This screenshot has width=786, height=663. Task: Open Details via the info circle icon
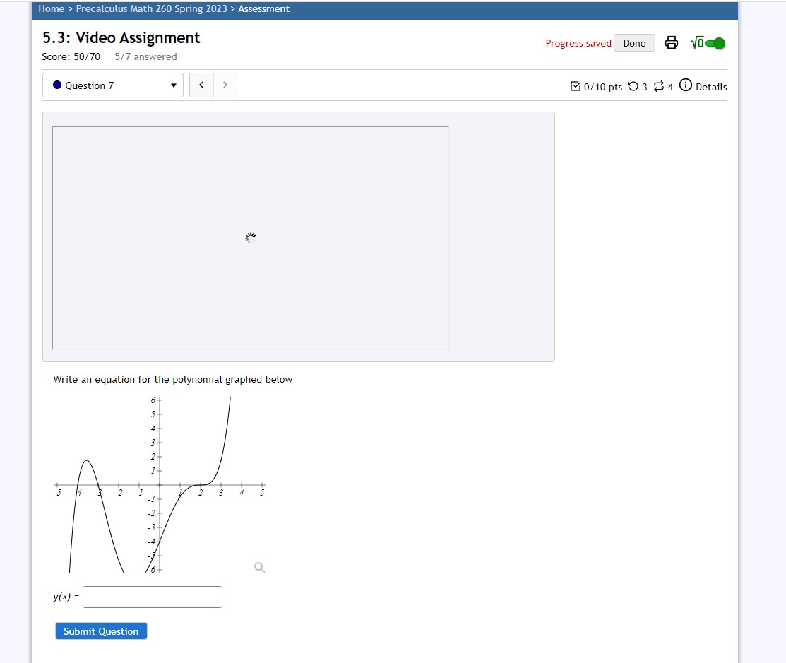686,85
